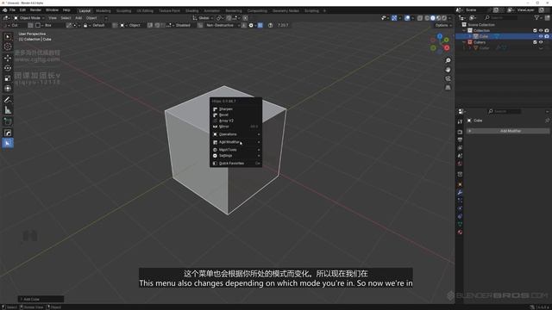Click the outliner filter funnel icon
Screen dimensions: 552x310
click(536, 17)
